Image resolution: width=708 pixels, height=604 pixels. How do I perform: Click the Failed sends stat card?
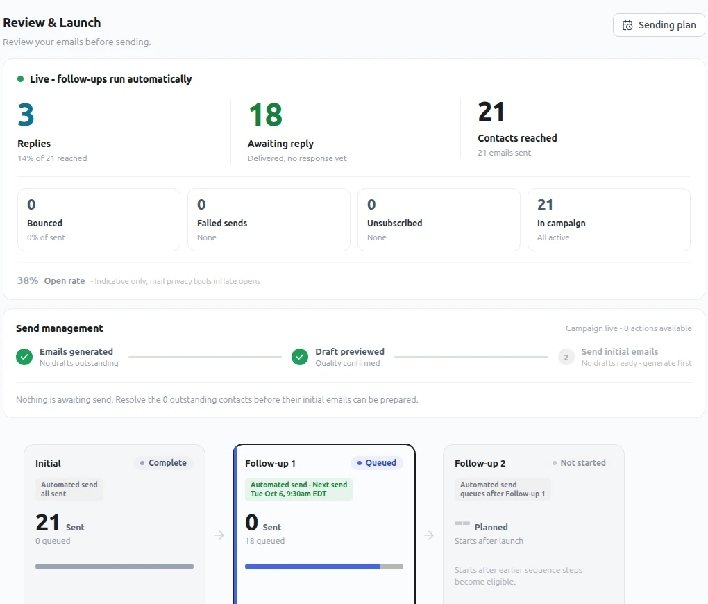coord(269,219)
